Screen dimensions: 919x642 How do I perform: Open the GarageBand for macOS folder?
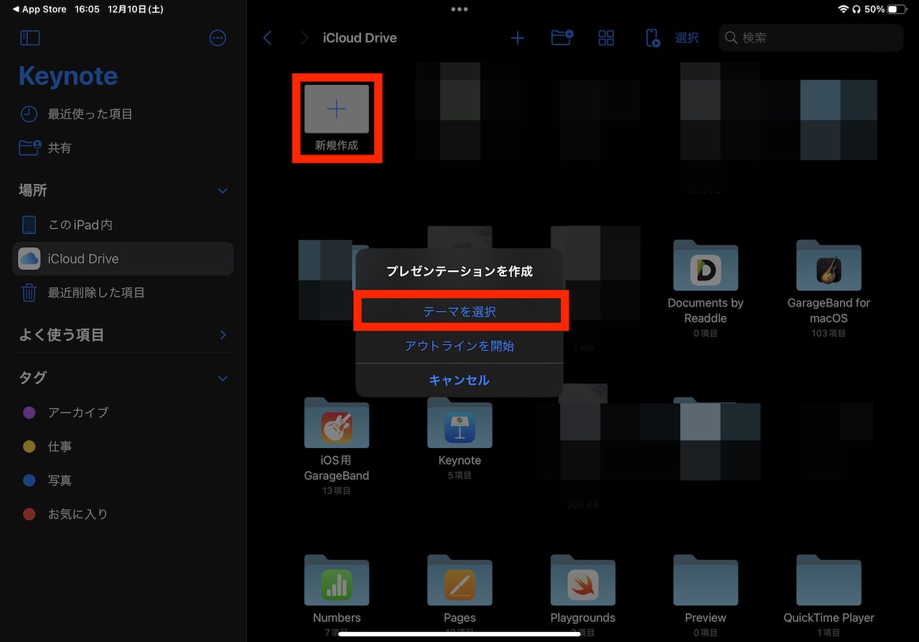pos(829,288)
